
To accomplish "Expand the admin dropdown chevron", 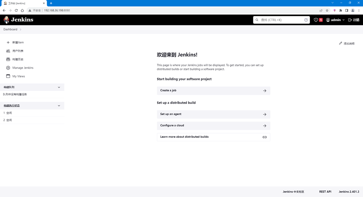I will 343,20.
